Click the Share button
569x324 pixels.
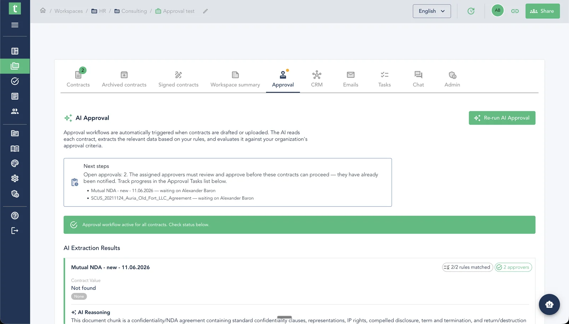542,11
